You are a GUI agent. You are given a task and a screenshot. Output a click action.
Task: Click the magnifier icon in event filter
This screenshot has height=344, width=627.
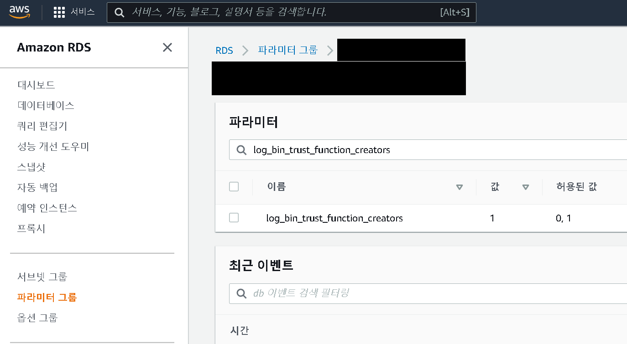(241, 293)
